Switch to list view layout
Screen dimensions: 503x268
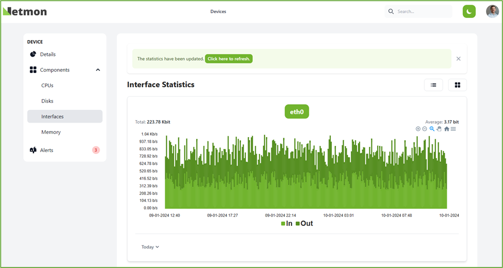tap(434, 85)
